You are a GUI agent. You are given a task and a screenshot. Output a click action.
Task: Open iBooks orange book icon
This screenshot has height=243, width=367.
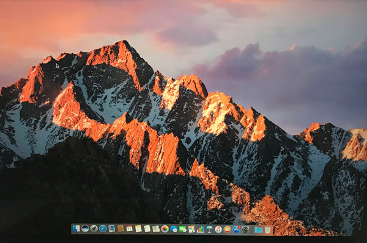coord(227,230)
